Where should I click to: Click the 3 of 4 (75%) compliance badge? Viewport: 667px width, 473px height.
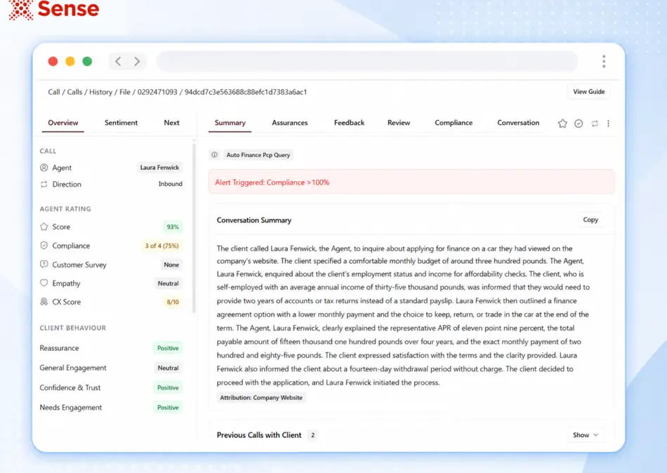point(161,246)
